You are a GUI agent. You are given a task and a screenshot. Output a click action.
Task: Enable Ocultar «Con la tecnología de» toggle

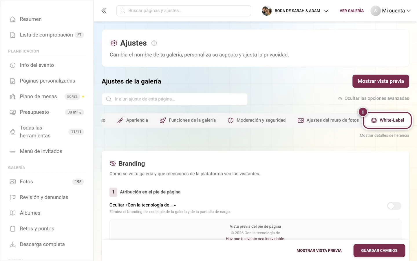point(394,206)
